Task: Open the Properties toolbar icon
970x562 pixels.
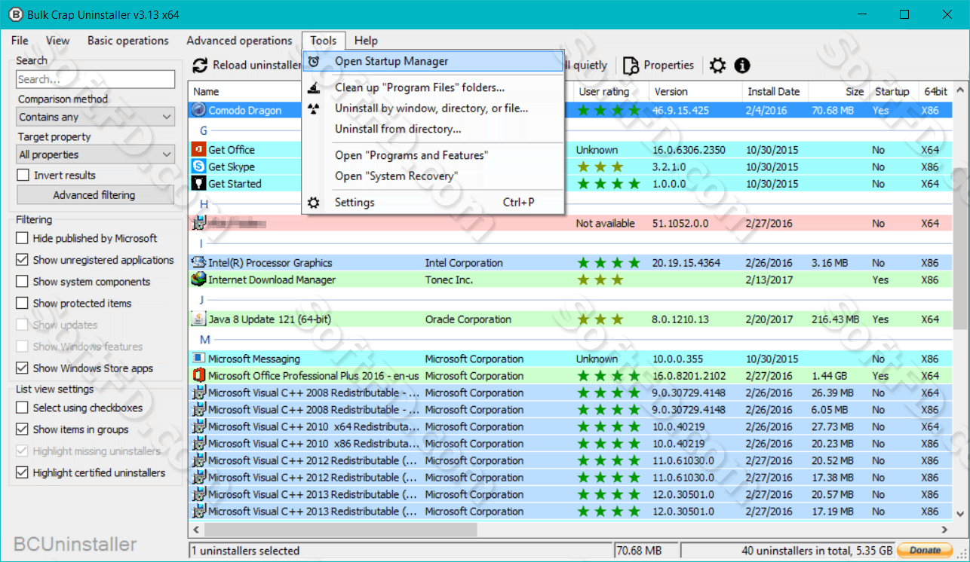Action: (x=631, y=66)
